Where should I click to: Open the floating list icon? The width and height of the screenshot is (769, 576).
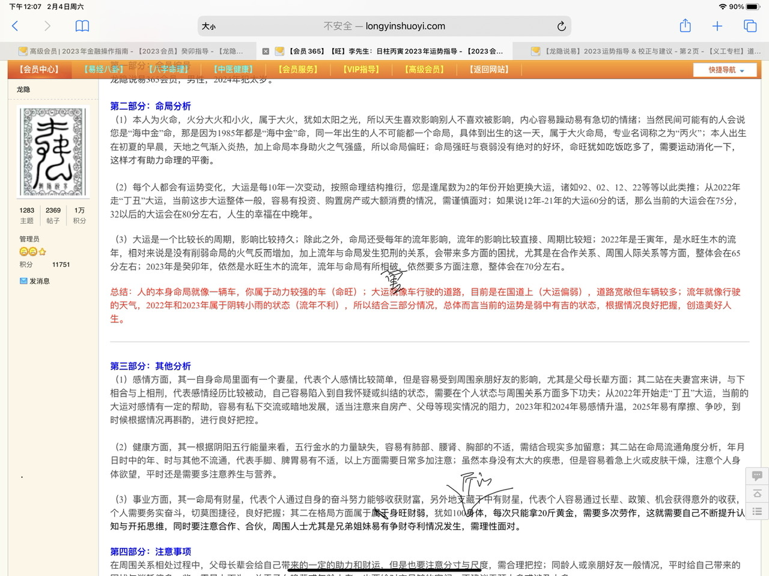(x=757, y=511)
